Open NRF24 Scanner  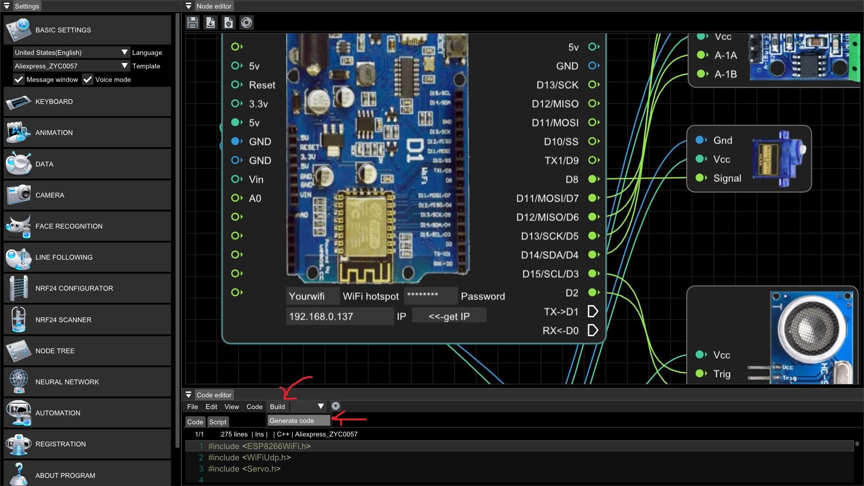click(x=87, y=320)
